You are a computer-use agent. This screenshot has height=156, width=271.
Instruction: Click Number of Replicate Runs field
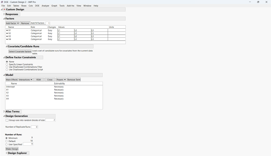pyautogui.click(x=34, y=127)
